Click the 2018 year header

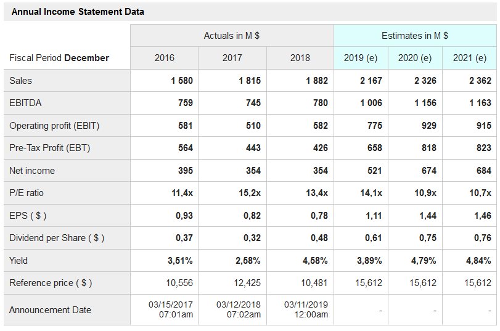300,58
